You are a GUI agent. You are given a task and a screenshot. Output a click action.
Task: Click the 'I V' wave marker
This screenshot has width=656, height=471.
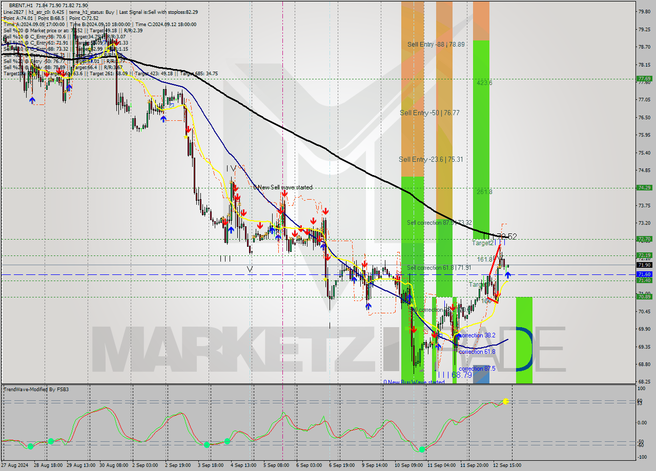click(232, 168)
